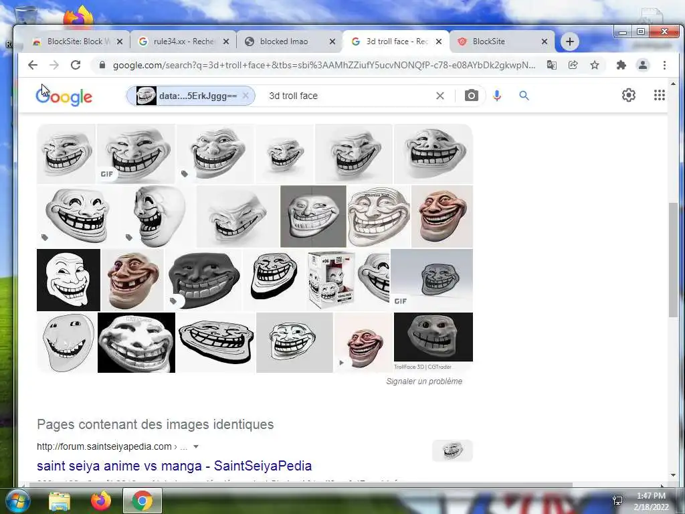Image resolution: width=685 pixels, height=514 pixels.
Task: Open the network tray icon
Action: (x=617, y=501)
